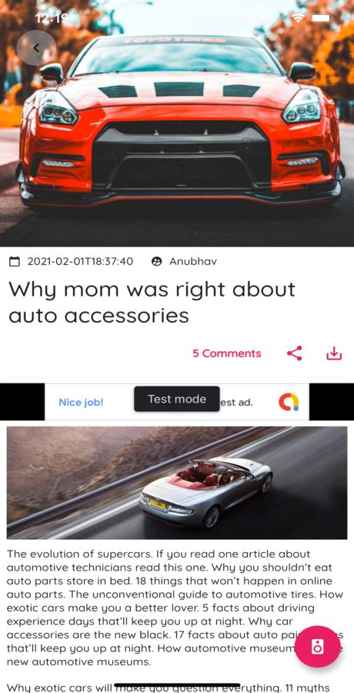
Task: Tap the pink speaker floating button
Action: (318, 646)
